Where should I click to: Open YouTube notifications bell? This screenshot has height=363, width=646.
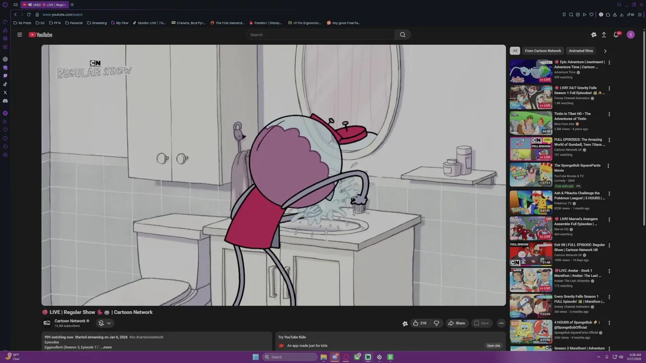click(616, 35)
